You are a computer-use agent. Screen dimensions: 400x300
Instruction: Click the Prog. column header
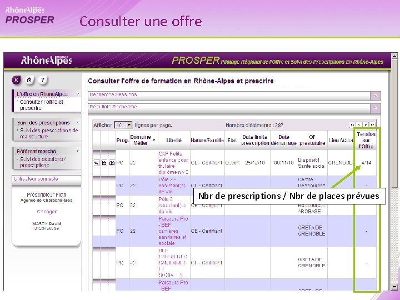coord(122,141)
